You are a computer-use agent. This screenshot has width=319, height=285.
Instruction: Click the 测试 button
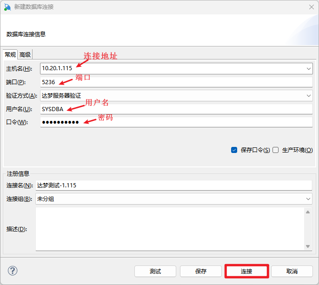point(155,271)
